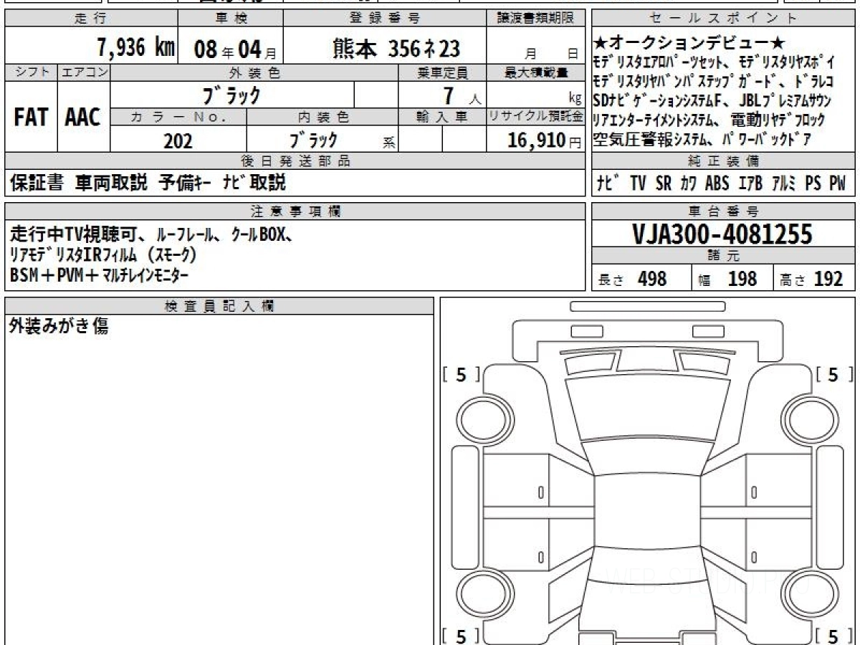
Task: Click the 譲渡書類期限 header
Action: click(535, 19)
